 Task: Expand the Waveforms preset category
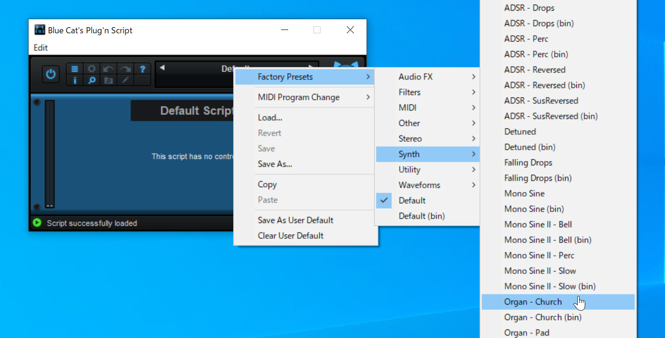(427, 185)
